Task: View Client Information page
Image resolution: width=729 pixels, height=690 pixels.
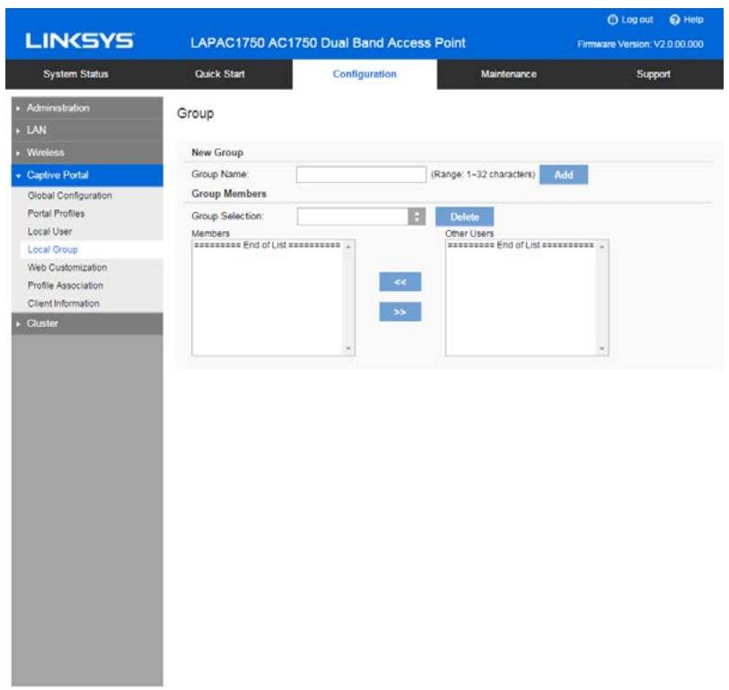Action: pyautogui.click(x=64, y=304)
